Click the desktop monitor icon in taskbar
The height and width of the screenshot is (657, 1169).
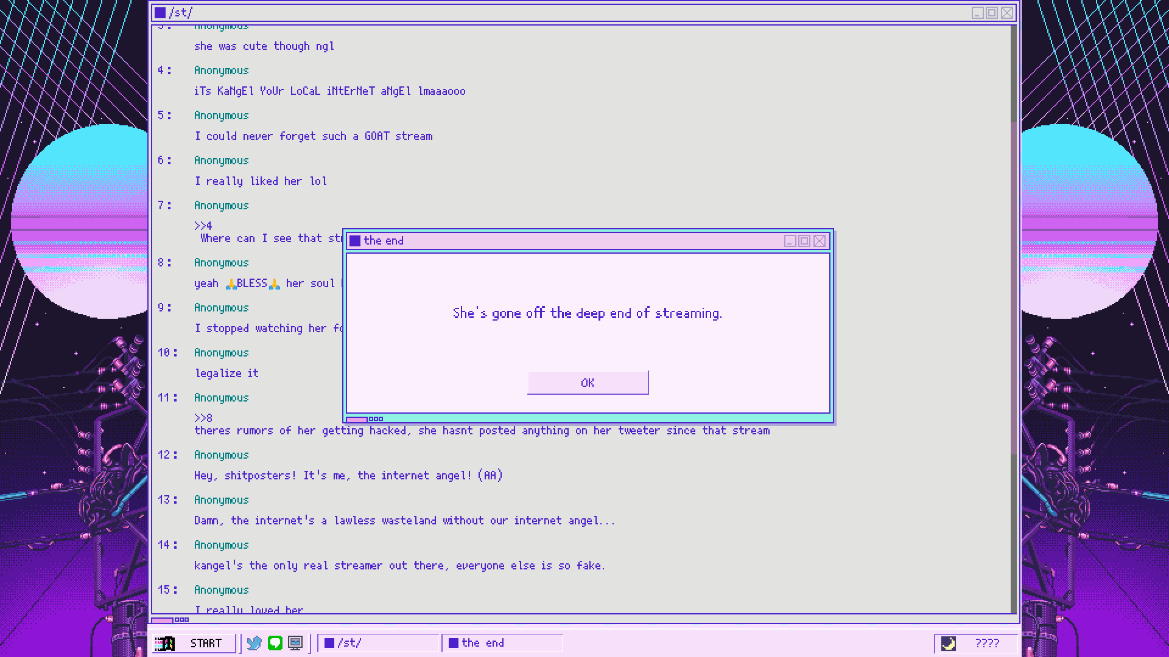click(295, 643)
